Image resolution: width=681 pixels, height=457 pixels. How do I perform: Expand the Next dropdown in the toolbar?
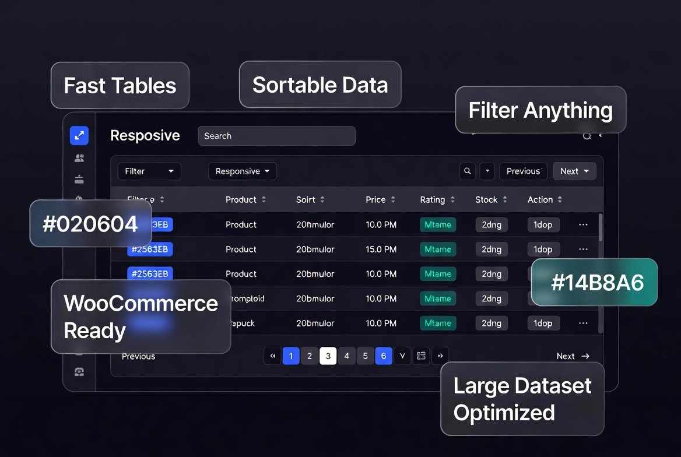[574, 171]
